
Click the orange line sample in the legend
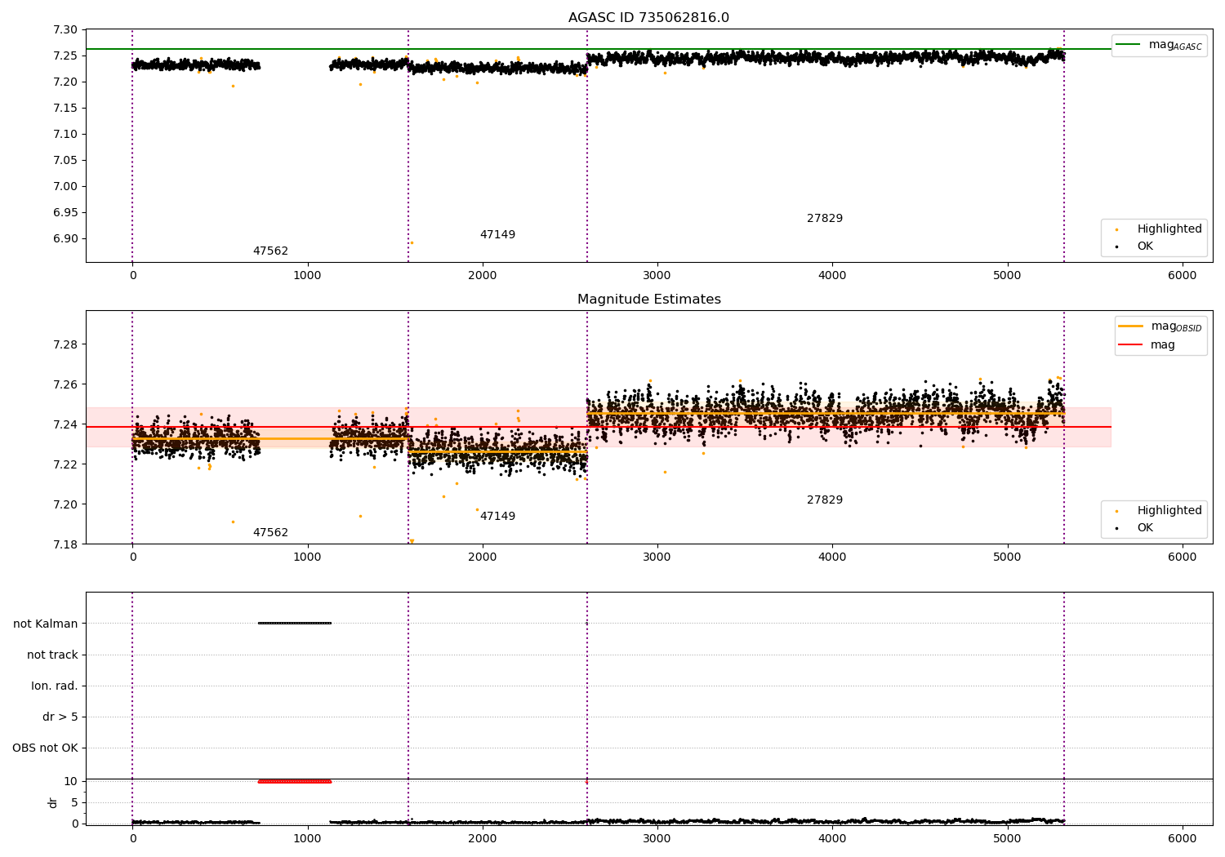click(1131, 326)
